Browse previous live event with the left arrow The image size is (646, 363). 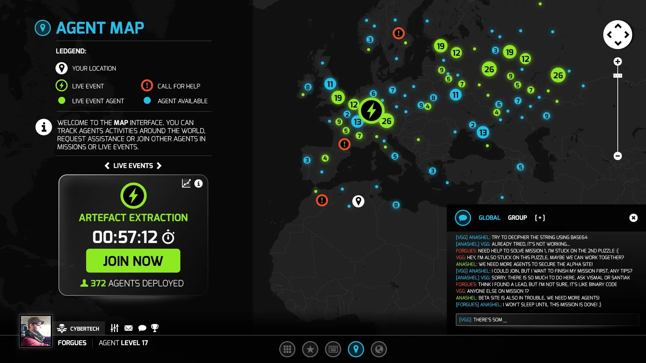point(107,165)
